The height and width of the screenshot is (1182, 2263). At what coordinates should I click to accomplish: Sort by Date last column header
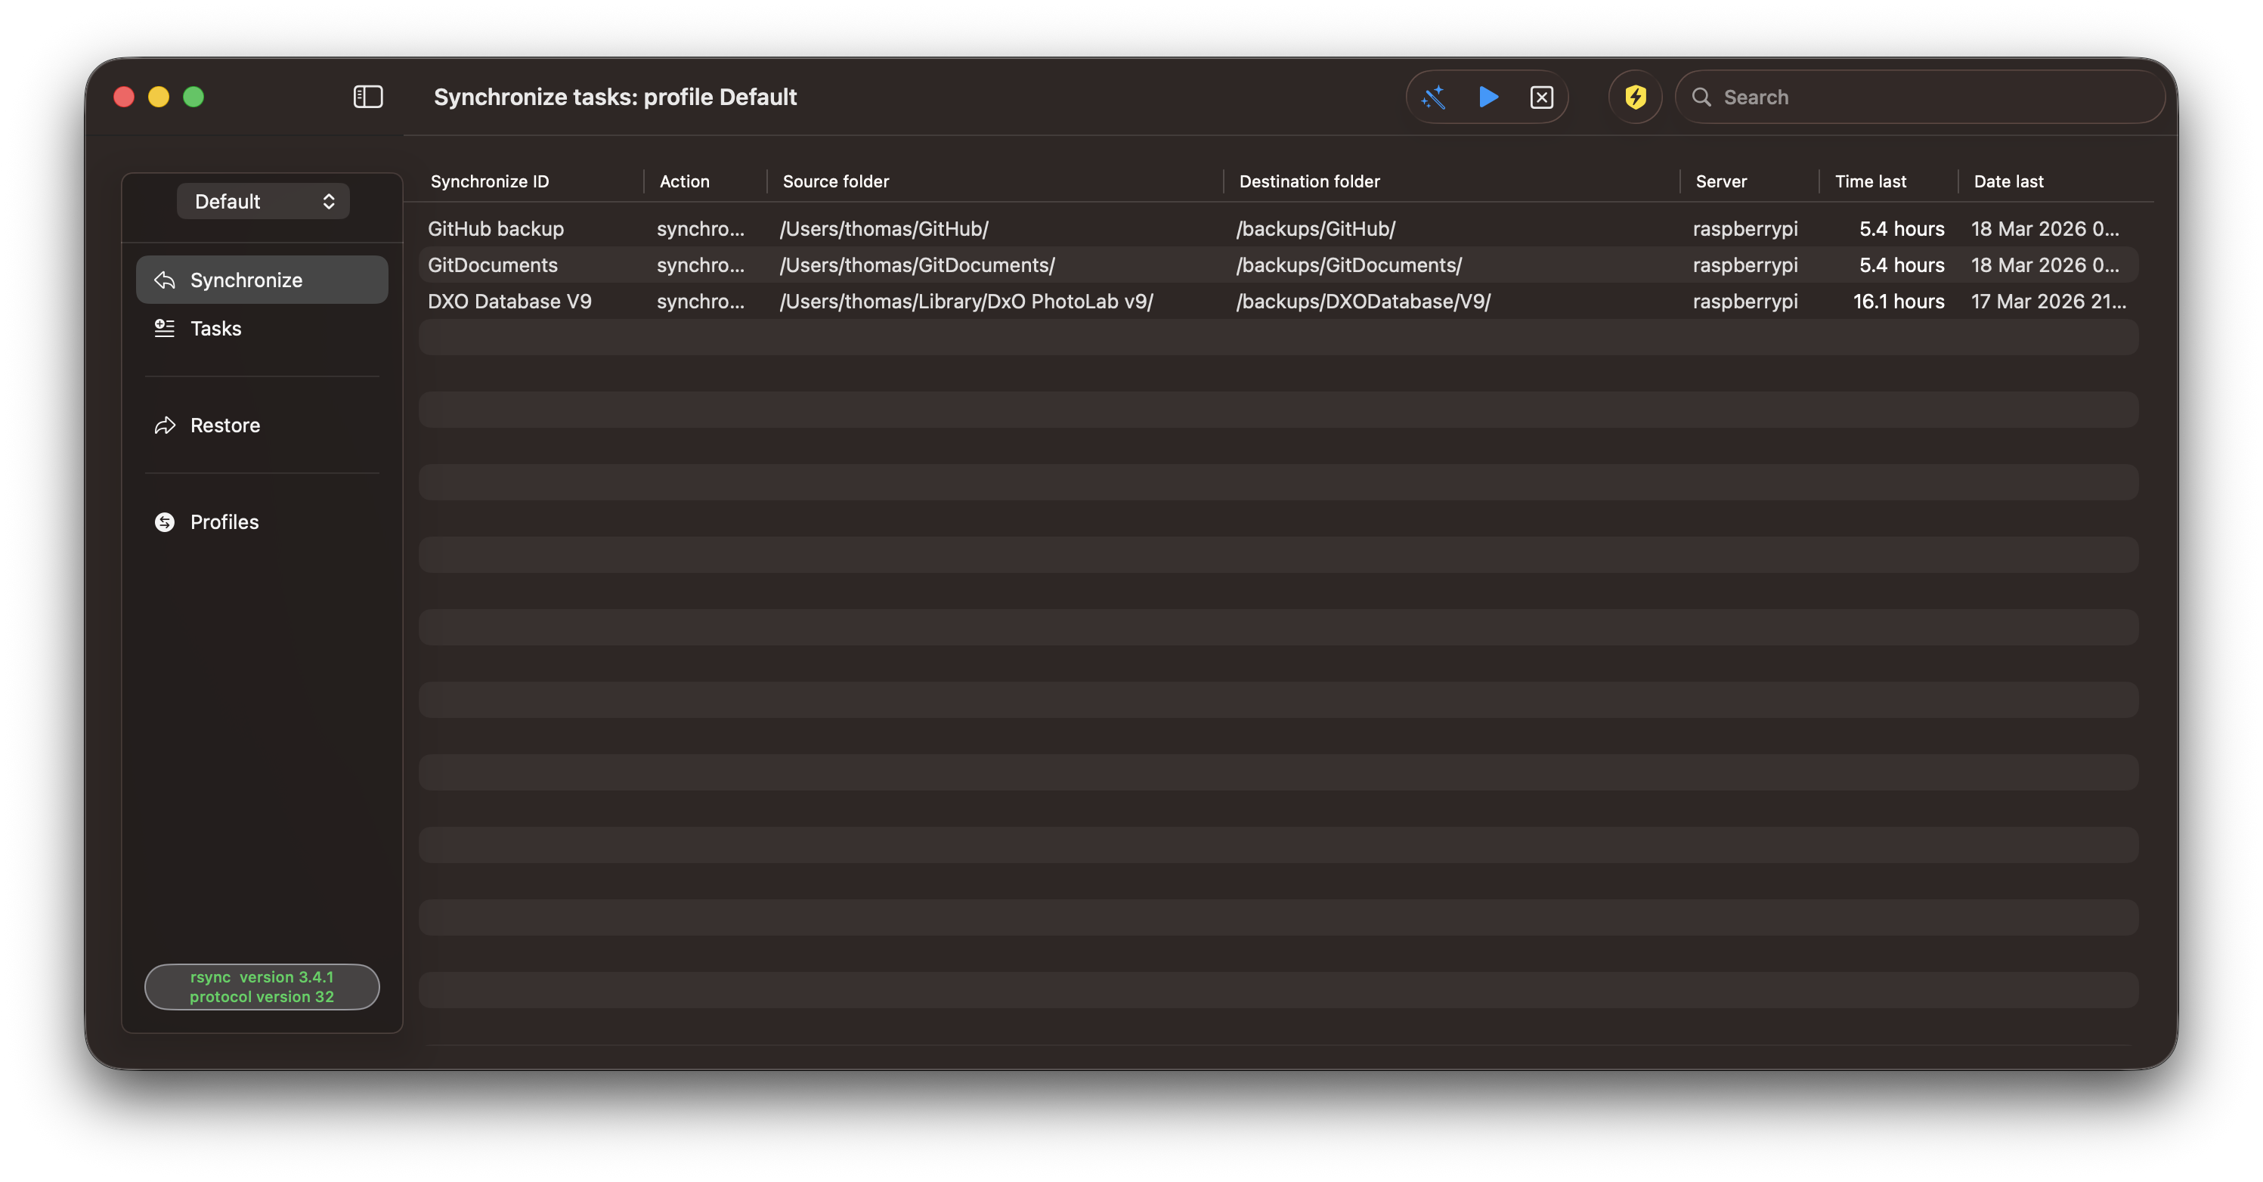click(x=2008, y=181)
